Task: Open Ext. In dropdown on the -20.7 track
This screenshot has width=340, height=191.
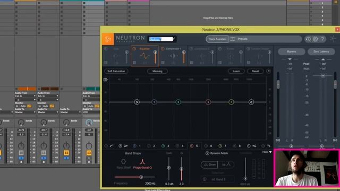Action: coord(48,96)
